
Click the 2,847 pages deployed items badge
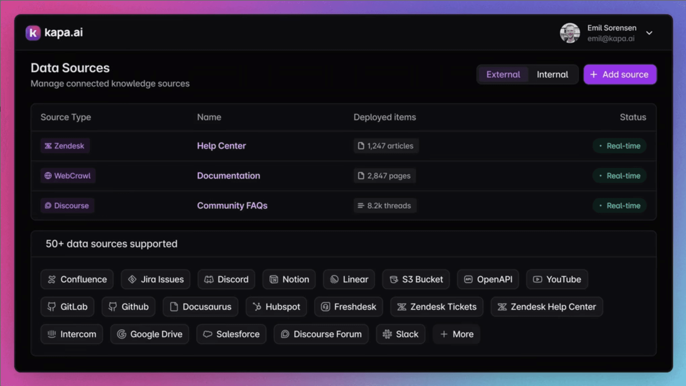[x=385, y=176]
